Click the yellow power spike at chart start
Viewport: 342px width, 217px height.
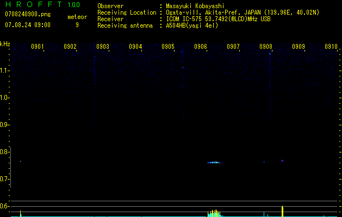(x=20, y=214)
